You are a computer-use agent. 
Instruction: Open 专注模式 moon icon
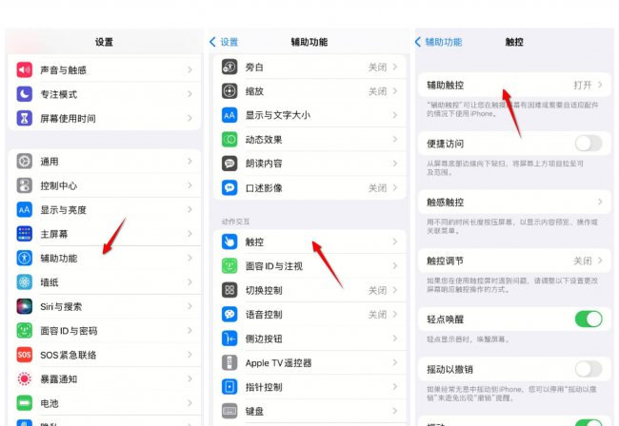click(x=24, y=94)
